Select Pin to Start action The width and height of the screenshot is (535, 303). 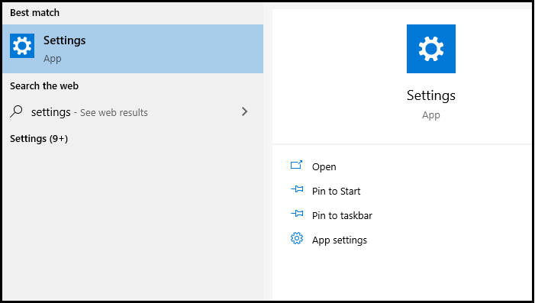coord(336,191)
